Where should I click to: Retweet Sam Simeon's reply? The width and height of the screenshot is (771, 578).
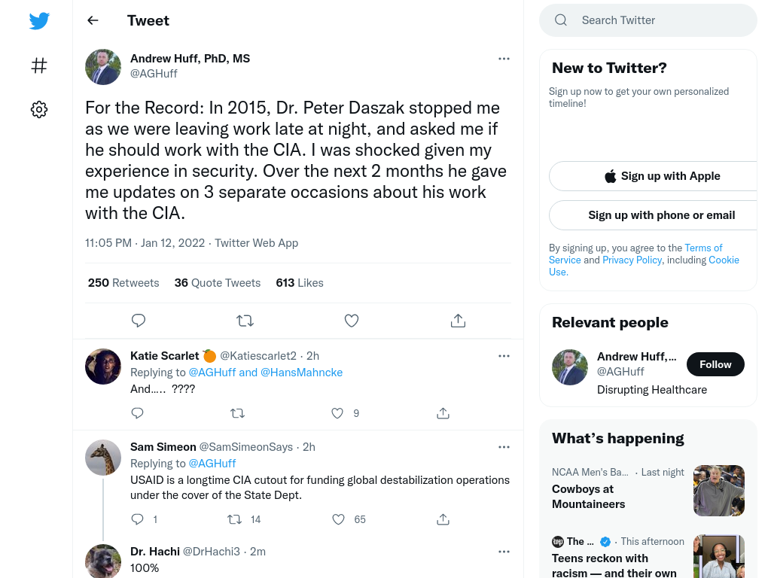click(x=234, y=519)
